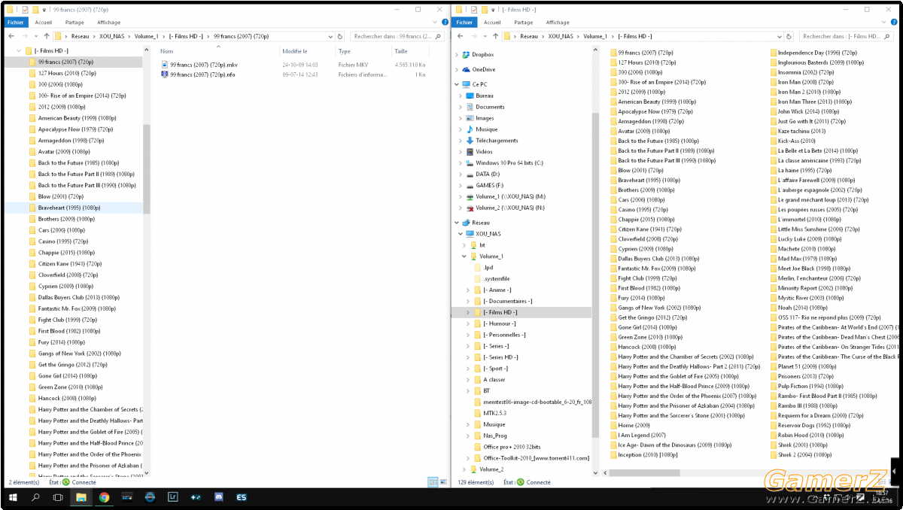Open Reservoir Dogs (1992) folder
Image resolution: width=903 pixels, height=510 pixels.
810,425
